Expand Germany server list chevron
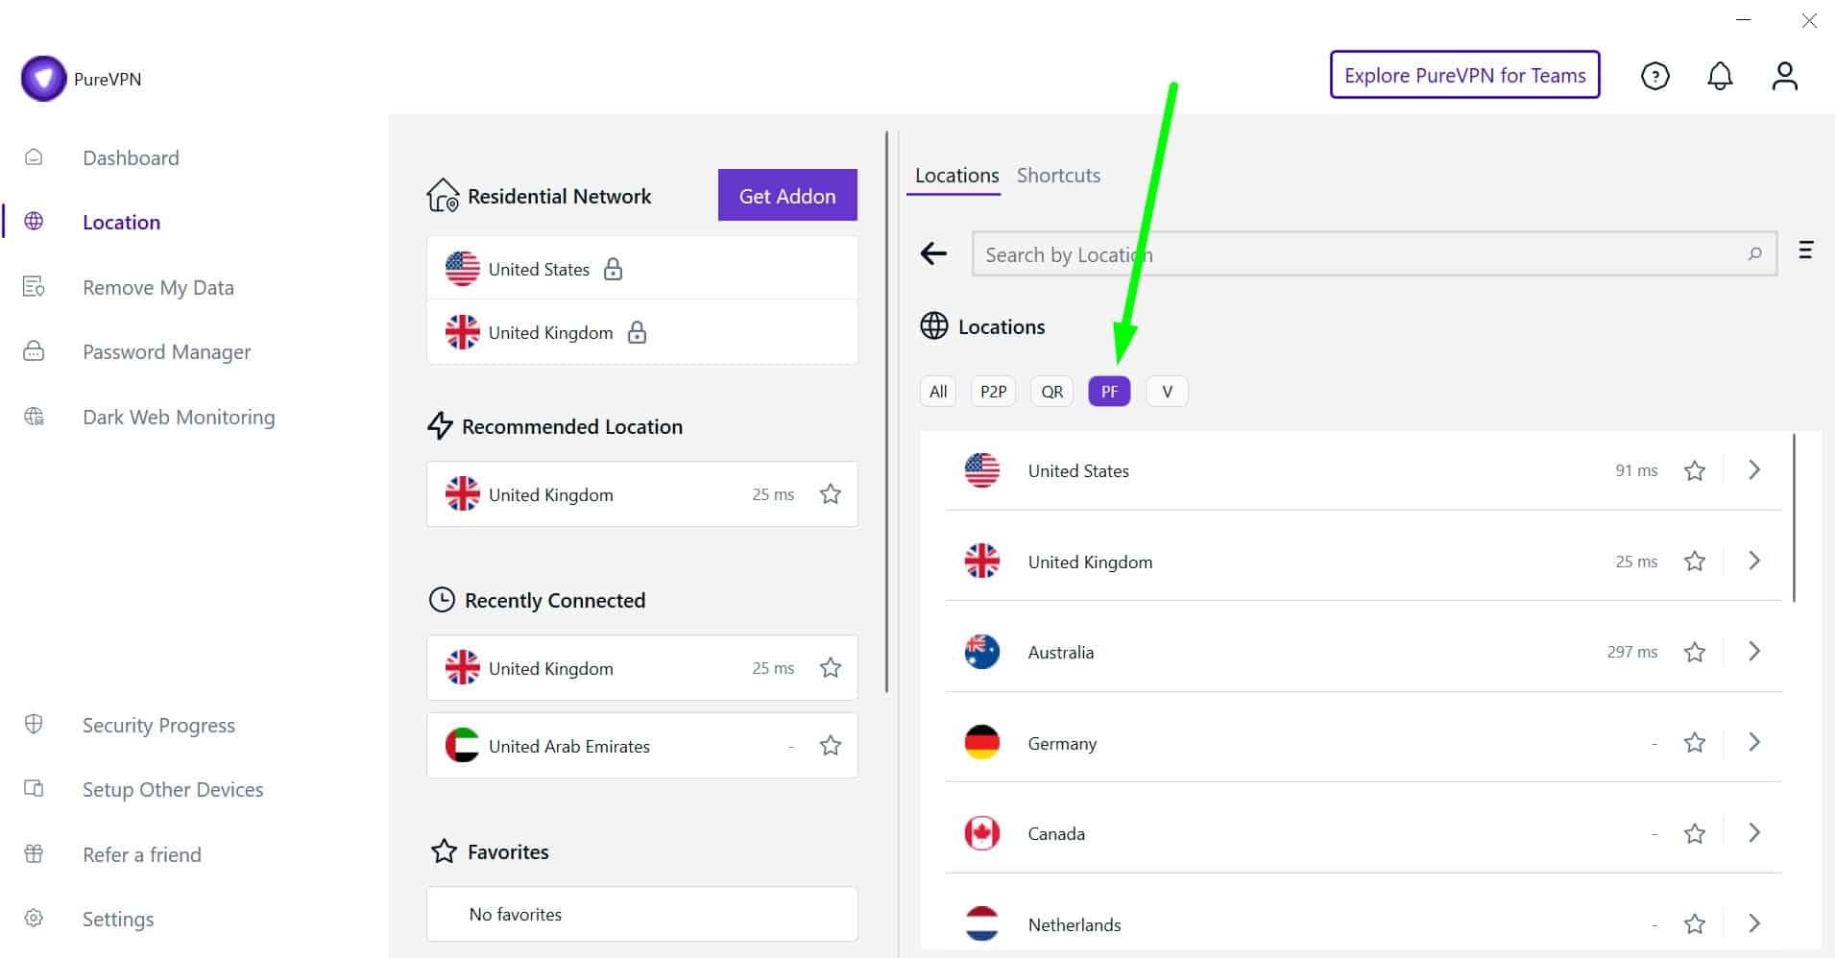The width and height of the screenshot is (1835, 958). (1754, 742)
